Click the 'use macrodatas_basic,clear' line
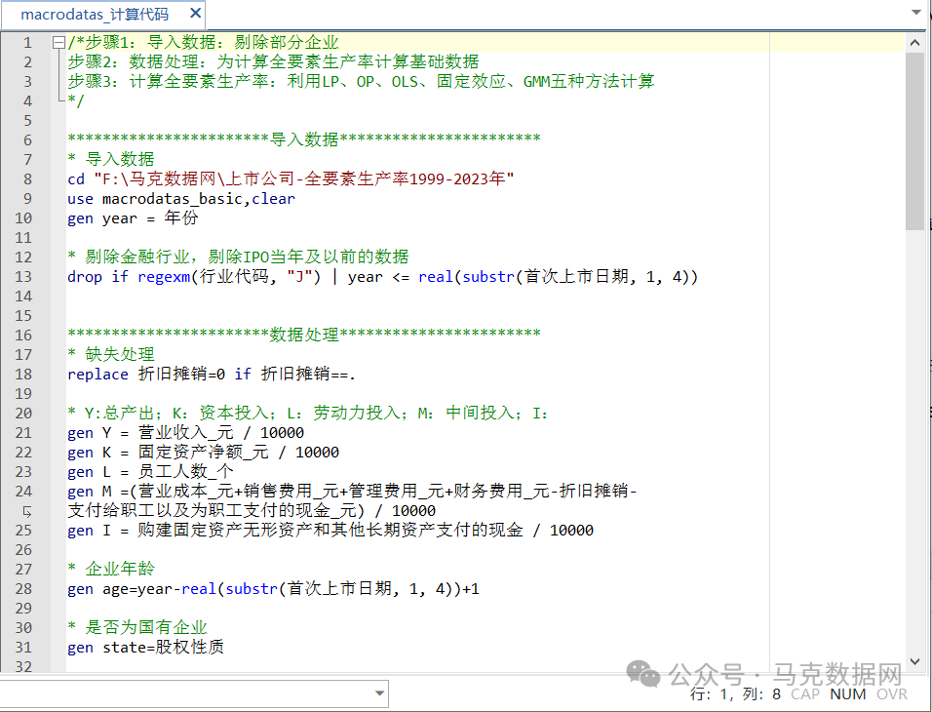The image size is (932, 712). pos(181,199)
